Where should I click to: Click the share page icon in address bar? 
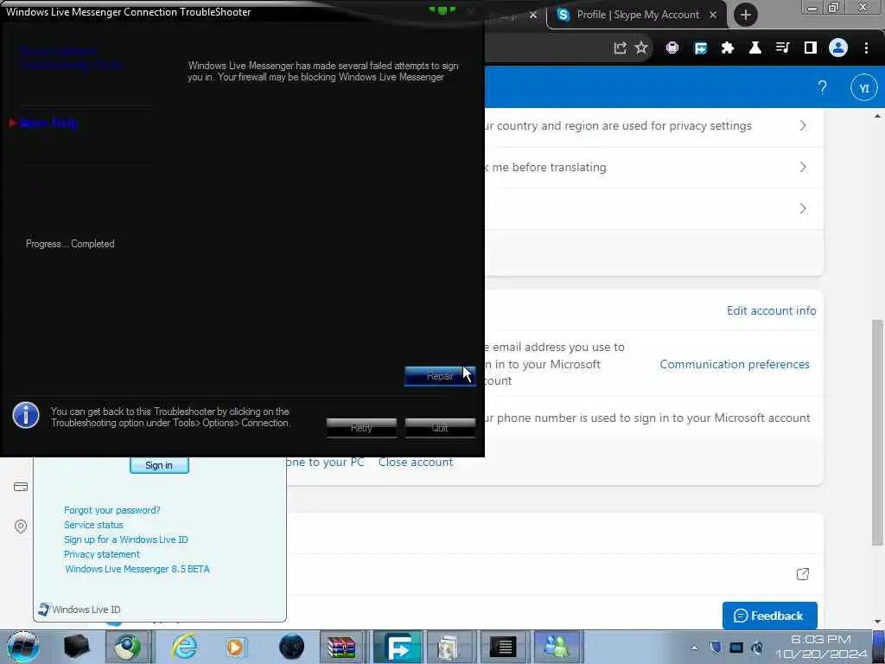620,48
